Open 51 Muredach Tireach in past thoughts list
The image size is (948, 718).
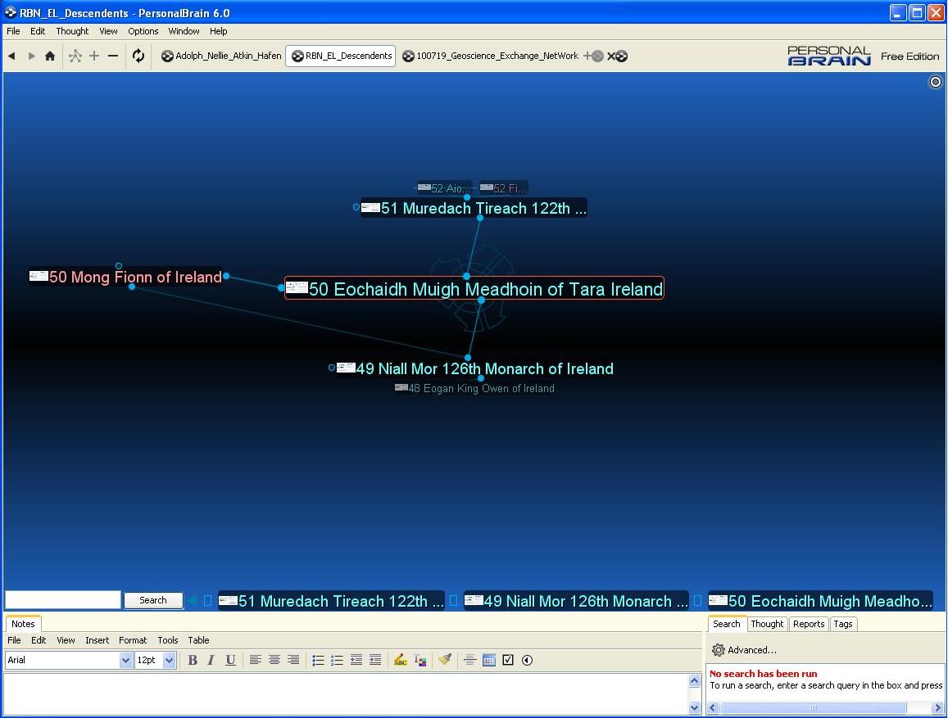coord(331,601)
